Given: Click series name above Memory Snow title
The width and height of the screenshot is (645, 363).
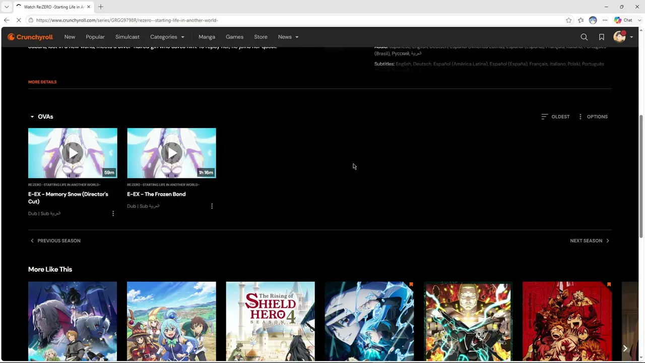Looking at the screenshot, I should 64,185.
